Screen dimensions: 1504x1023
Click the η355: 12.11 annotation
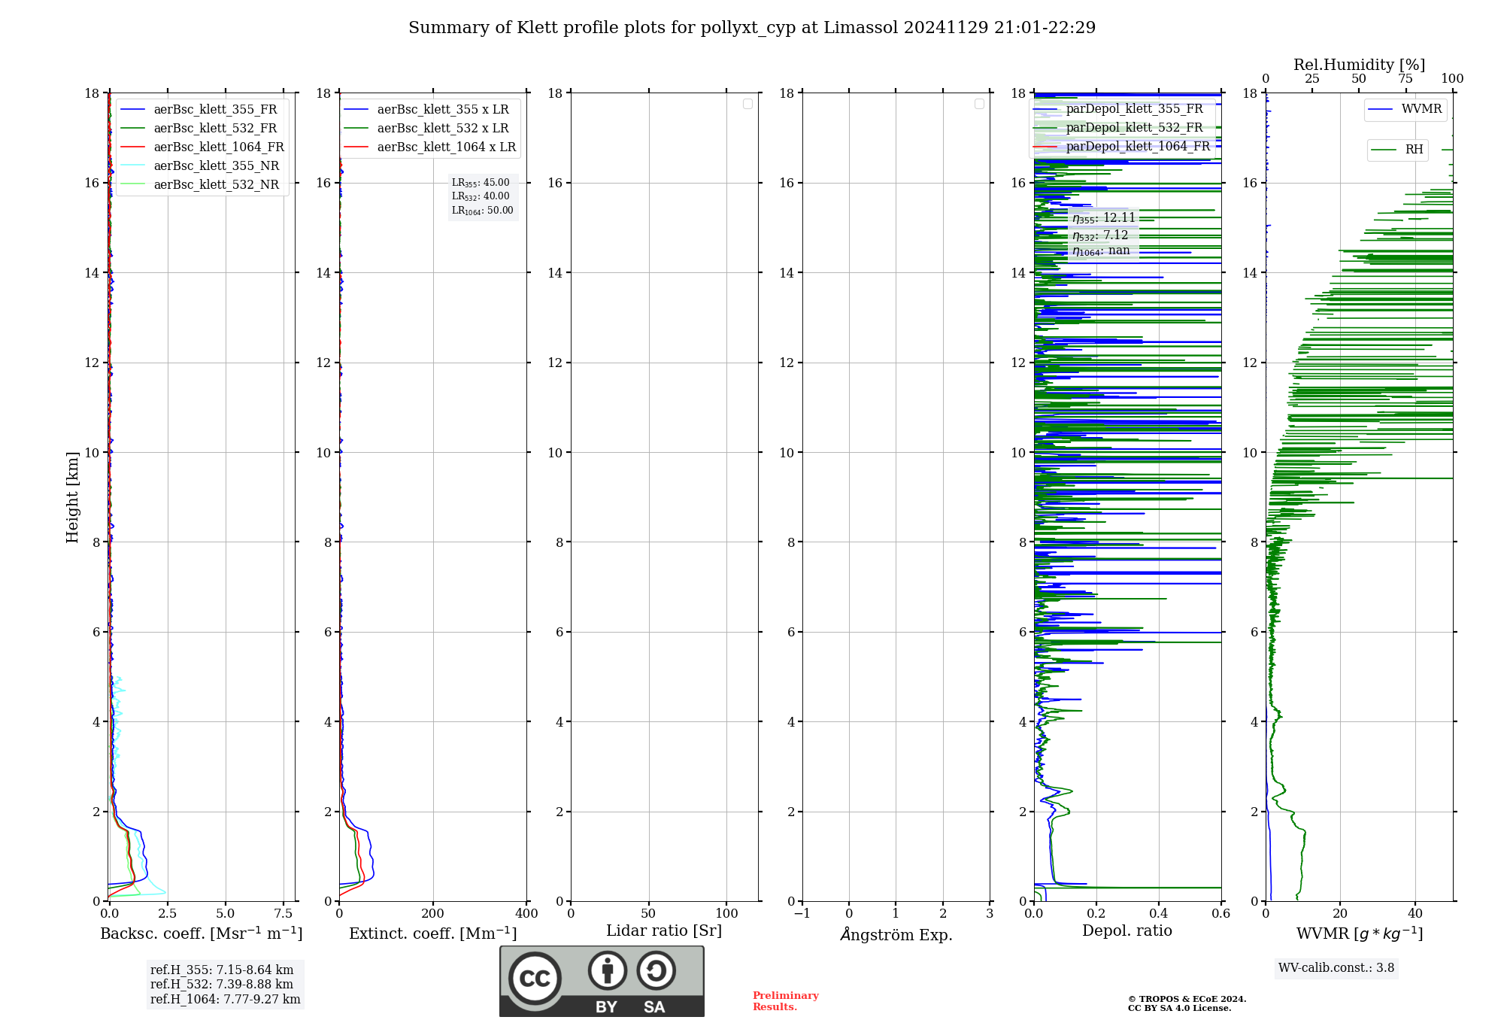(x=1103, y=218)
